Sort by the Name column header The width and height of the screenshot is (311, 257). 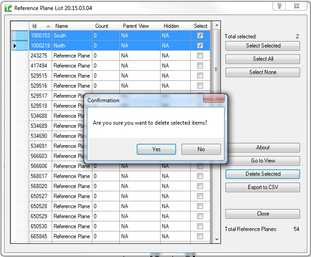(x=72, y=26)
